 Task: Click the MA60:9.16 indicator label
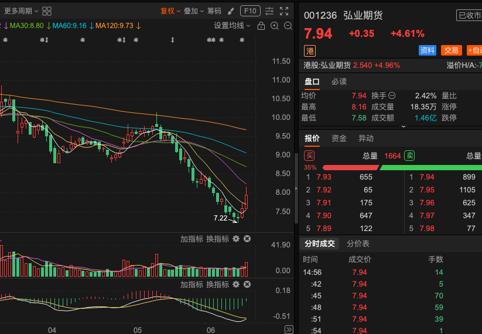tap(70, 26)
